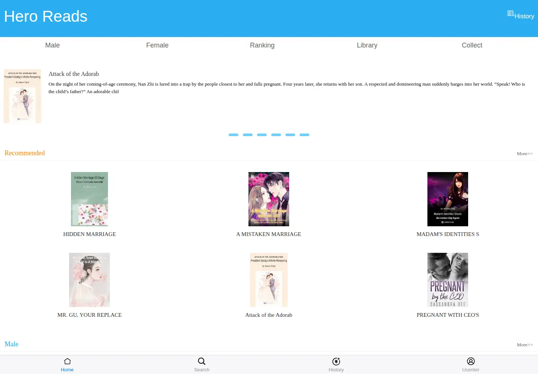Select the fourth carousel indicator dash
The width and height of the screenshot is (538, 374).
pyautogui.click(x=276, y=135)
